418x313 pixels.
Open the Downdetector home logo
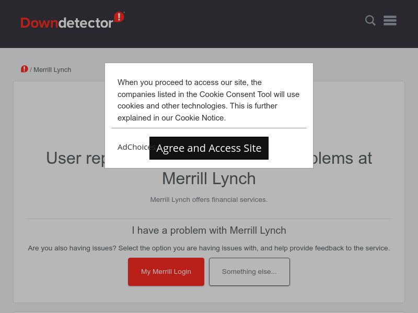tap(72, 20)
